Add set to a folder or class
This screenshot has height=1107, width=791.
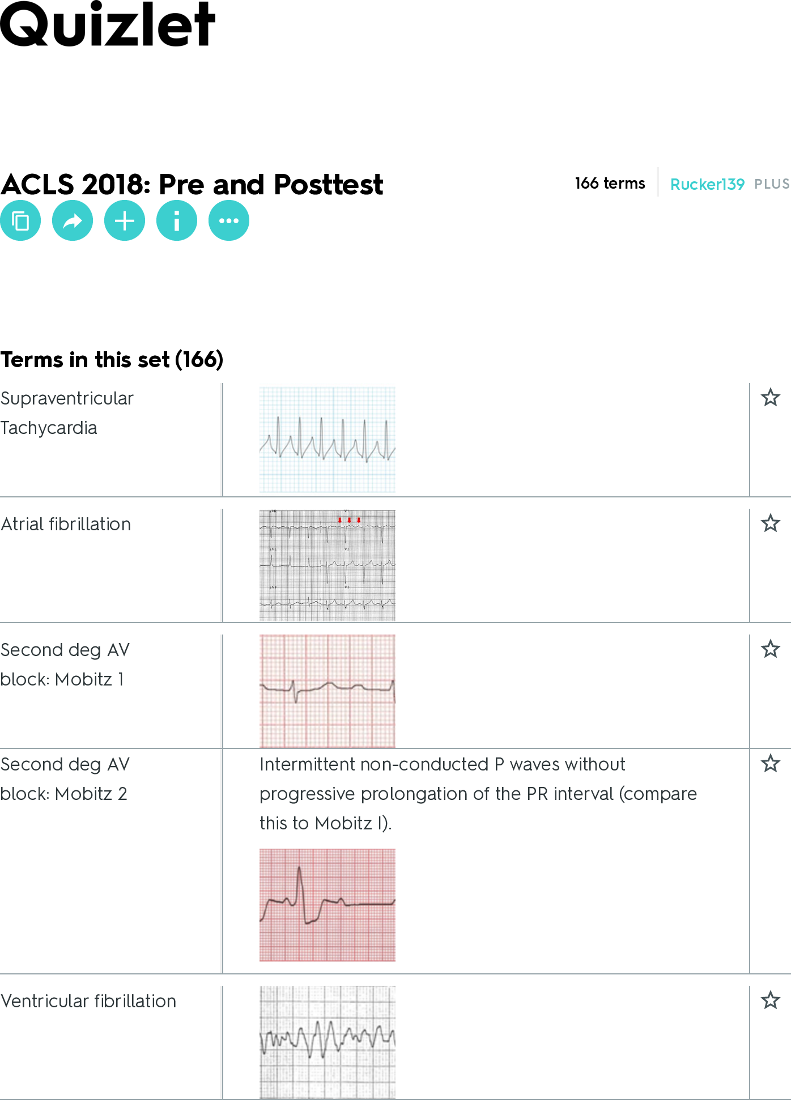[124, 220]
